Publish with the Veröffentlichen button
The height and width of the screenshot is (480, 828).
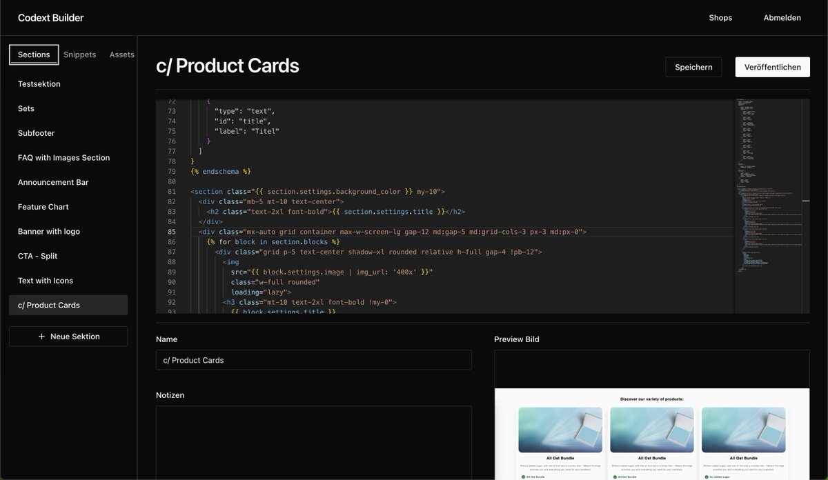click(773, 67)
